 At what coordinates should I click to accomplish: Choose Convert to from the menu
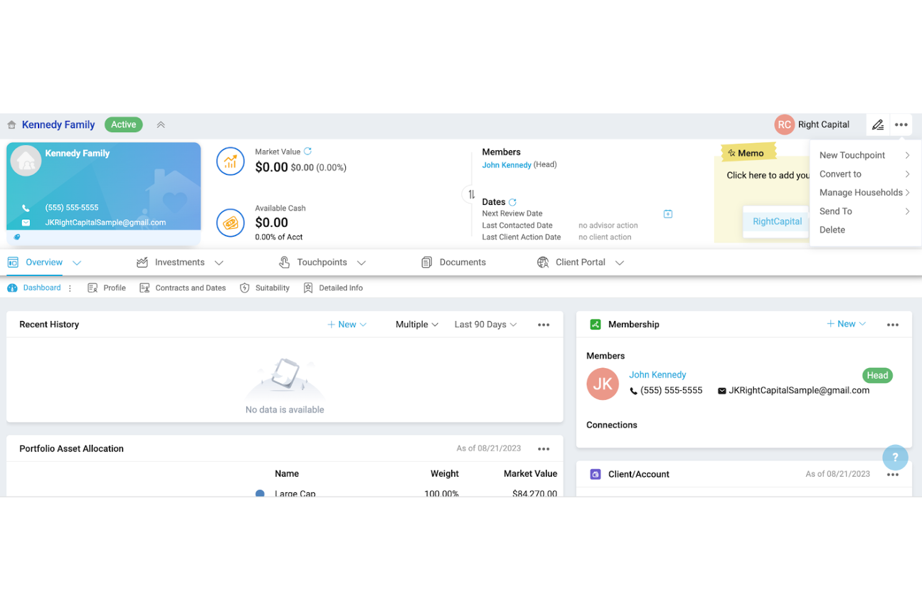tap(865, 174)
